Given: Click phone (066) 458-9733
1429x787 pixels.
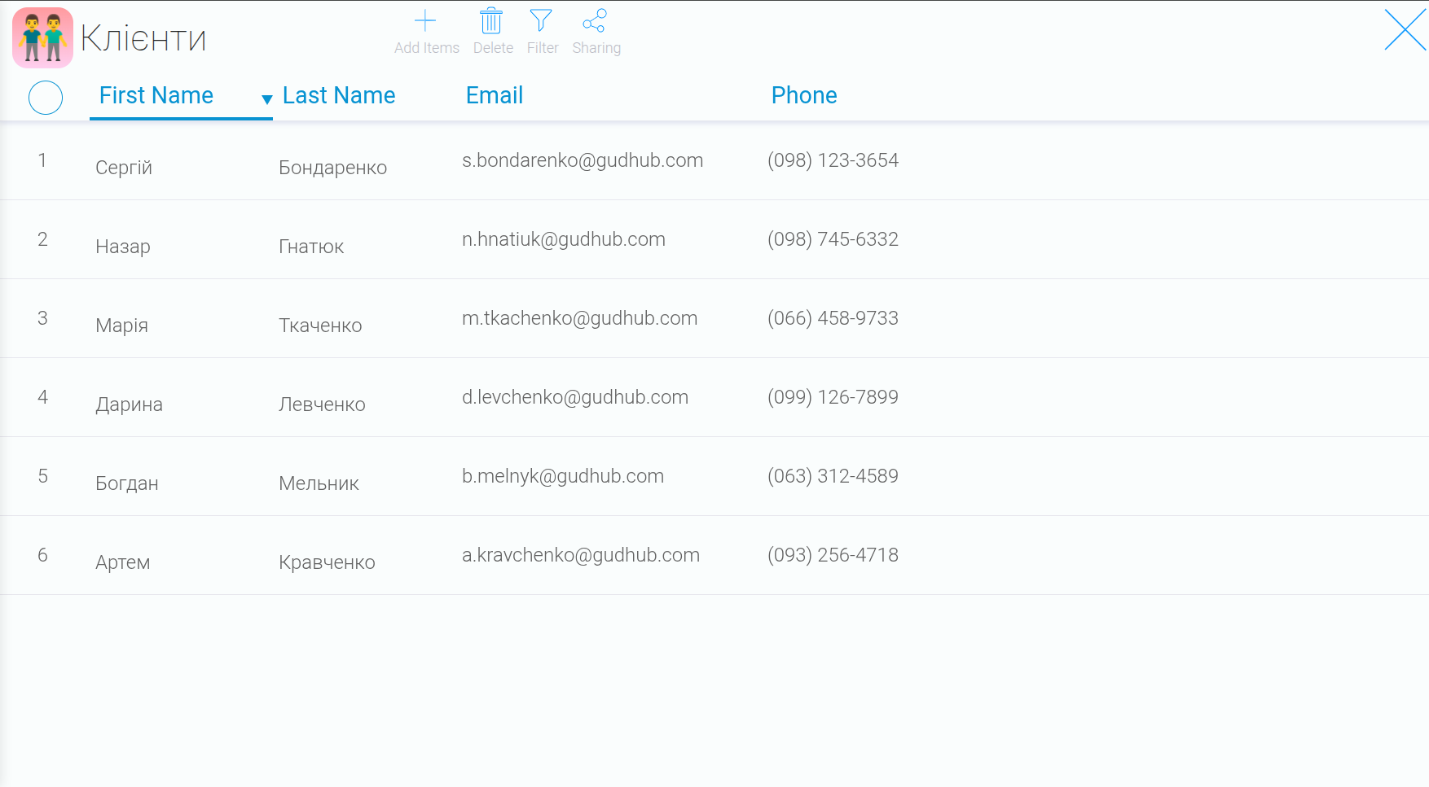Looking at the screenshot, I should click(833, 318).
